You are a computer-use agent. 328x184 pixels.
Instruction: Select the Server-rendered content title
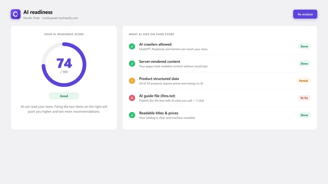click(159, 62)
